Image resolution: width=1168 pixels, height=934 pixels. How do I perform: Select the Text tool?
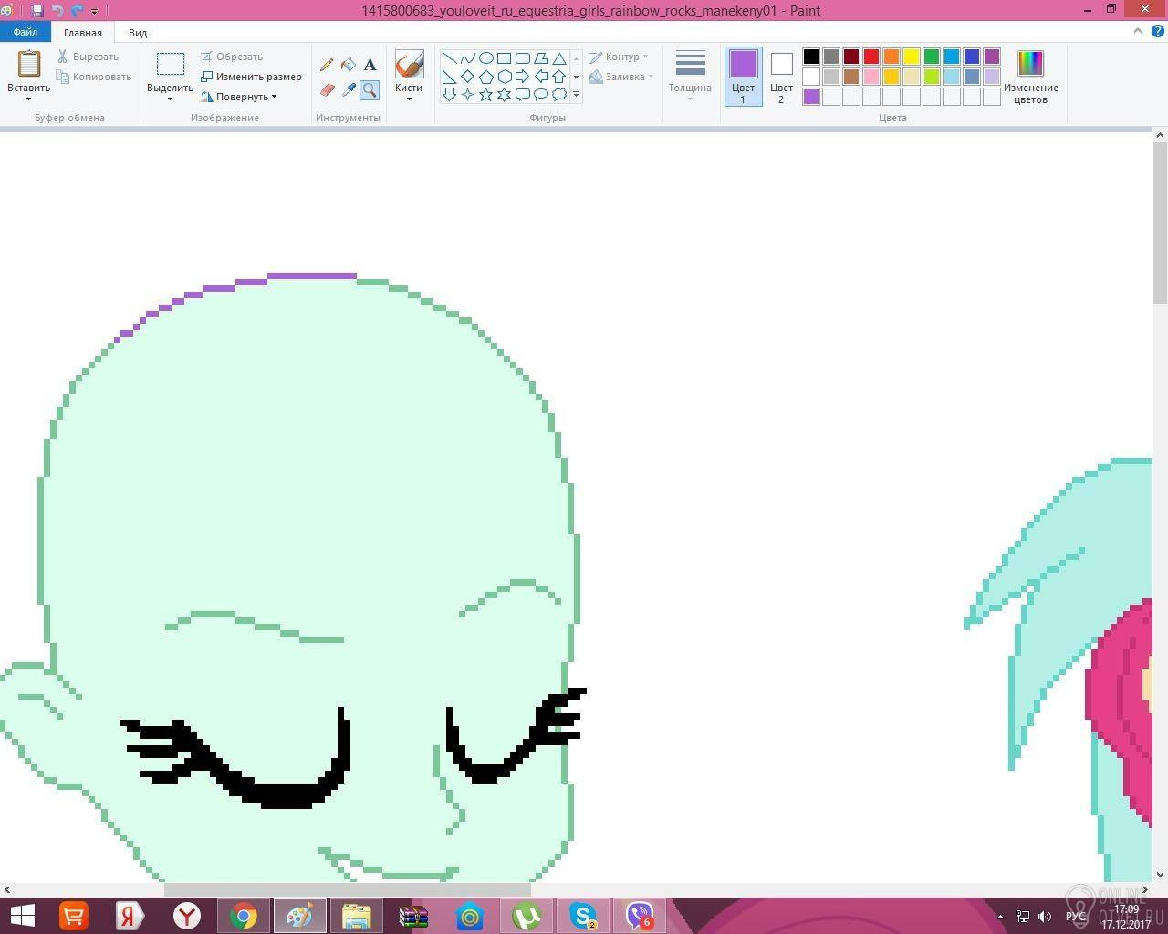370,65
